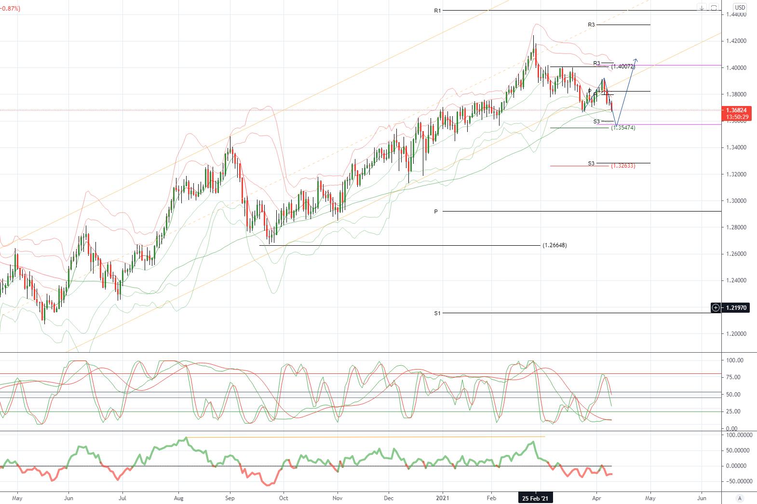Click the crosshair price tag 1.21970
The image size is (757, 504).
tap(735, 307)
